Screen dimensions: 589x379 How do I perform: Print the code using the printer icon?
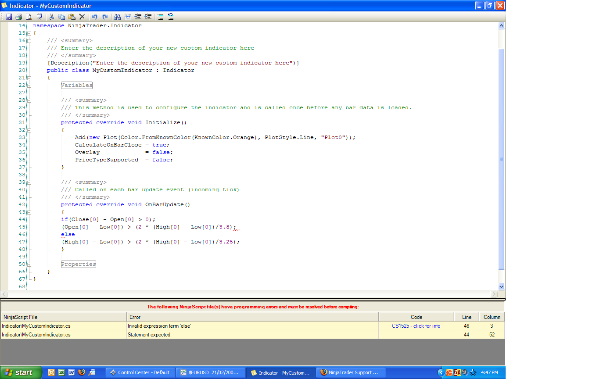19,17
